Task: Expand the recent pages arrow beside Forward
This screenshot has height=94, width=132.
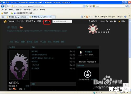Action: (9, 6)
